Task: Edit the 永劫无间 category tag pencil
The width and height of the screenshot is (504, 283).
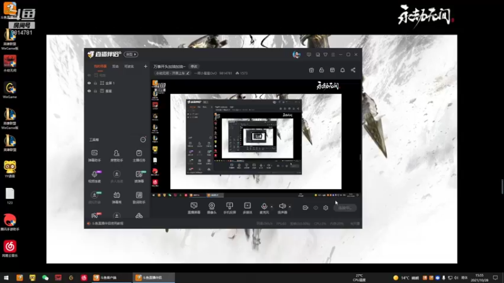Action: click(188, 73)
